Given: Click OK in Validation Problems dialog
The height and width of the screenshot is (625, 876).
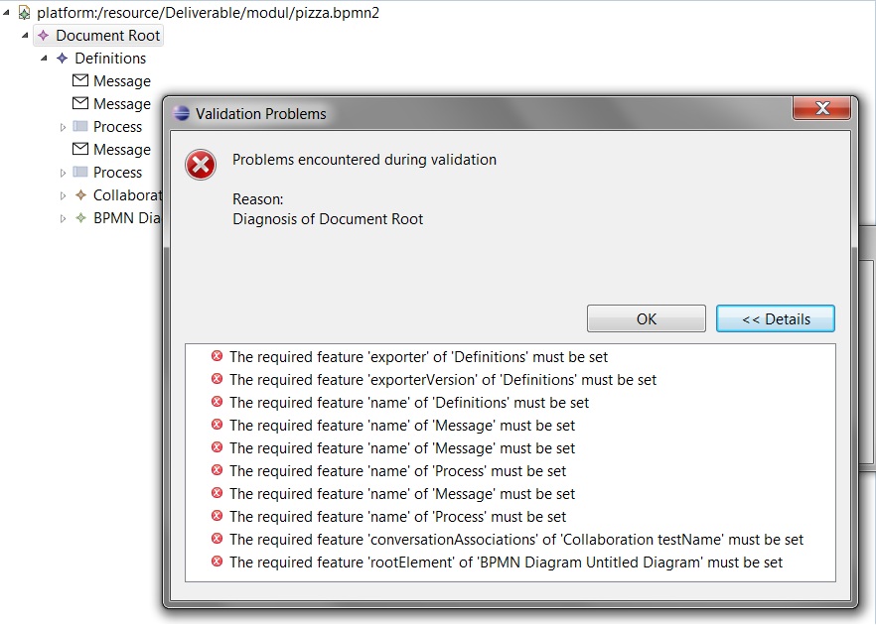Looking at the screenshot, I should [x=647, y=318].
